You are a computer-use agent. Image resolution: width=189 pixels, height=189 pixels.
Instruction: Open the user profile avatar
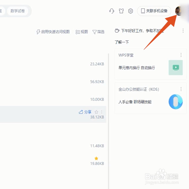point(178,11)
